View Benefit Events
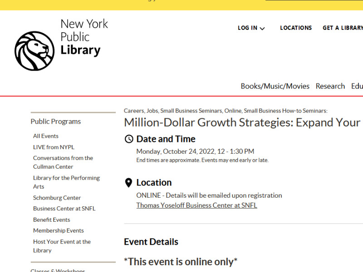 click(51, 220)
